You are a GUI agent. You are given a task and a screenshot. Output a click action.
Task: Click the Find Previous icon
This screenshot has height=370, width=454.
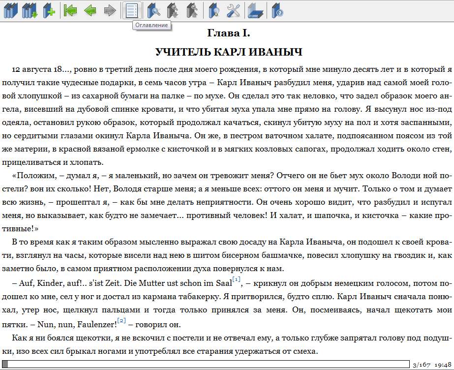(x=192, y=10)
